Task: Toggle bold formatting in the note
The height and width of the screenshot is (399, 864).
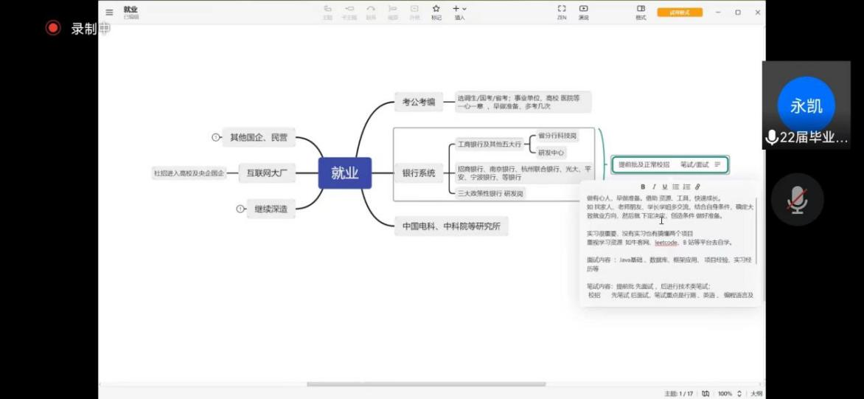Action: (x=643, y=187)
